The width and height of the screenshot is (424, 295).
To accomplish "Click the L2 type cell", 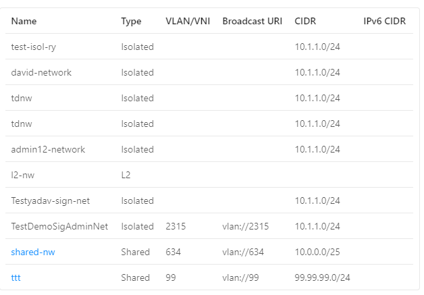I will pyautogui.click(x=126, y=175).
